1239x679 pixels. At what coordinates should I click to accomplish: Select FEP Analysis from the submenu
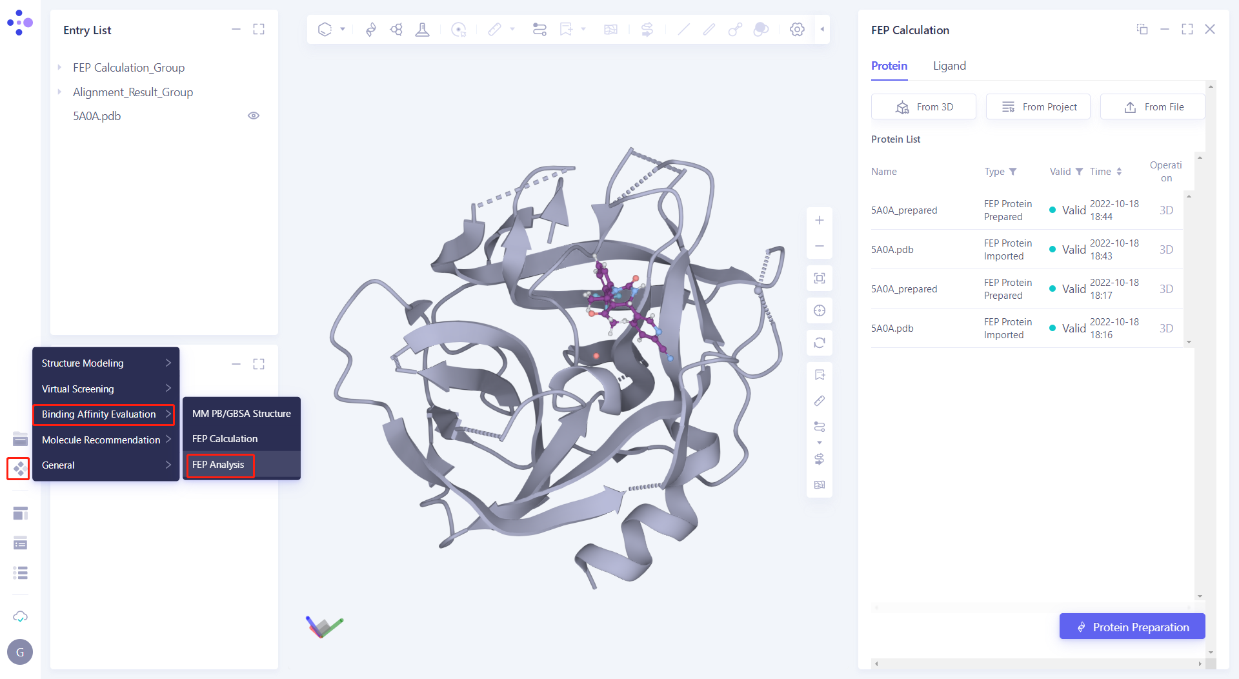219,465
